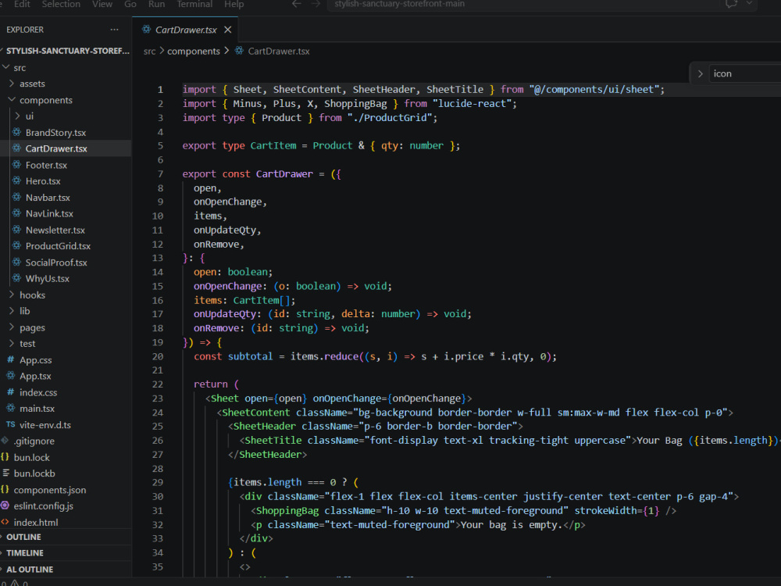
Task: Click the git icon beside .gitignore
Action: (5, 441)
